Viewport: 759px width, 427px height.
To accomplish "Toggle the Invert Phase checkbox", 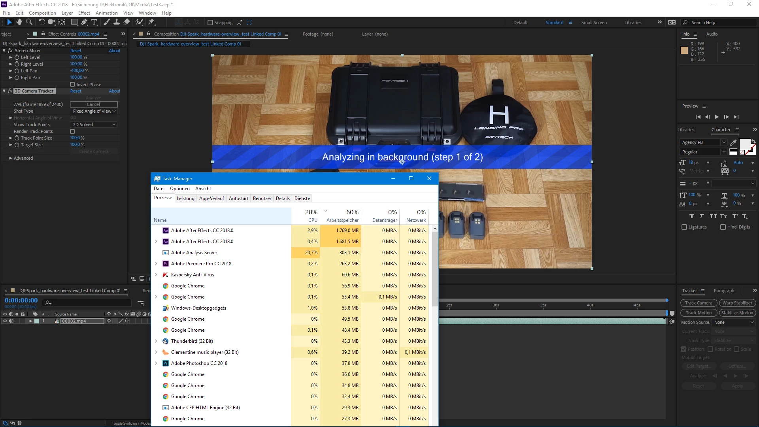I will coord(72,84).
